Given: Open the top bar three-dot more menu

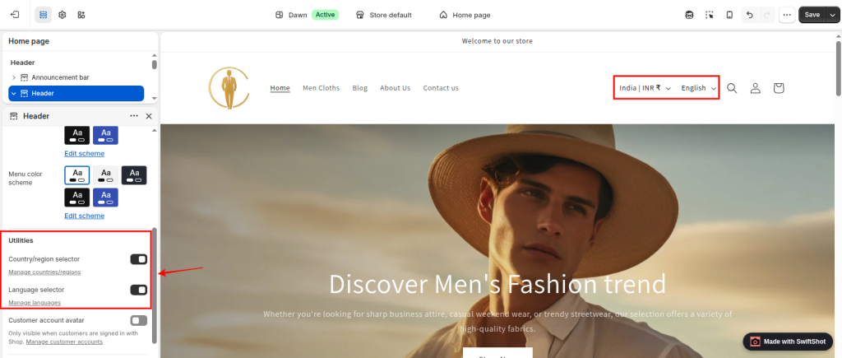Looking at the screenshot, I should (x=787, y=15).
